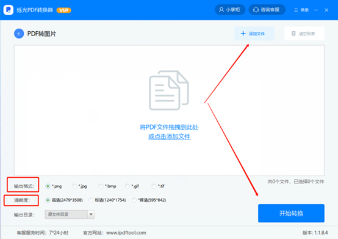338x239 pixels.
Task: Select the *.tif output format
Action: pyautogui.click(x=158, y=186)
